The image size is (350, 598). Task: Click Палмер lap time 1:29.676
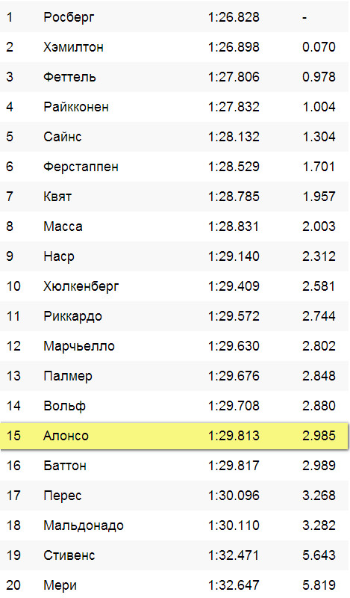point(234,376)
